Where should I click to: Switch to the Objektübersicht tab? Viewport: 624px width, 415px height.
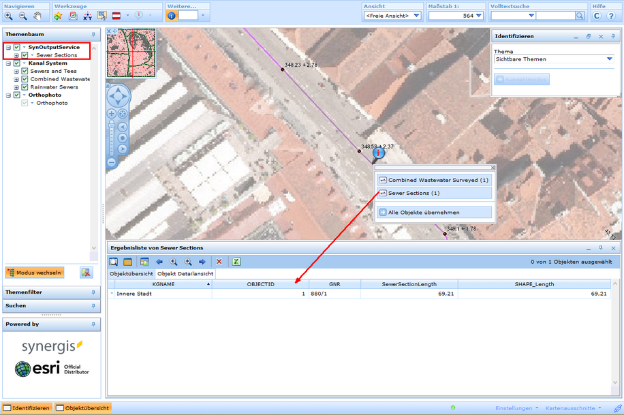pyautogui.click(x=132, y=274)
